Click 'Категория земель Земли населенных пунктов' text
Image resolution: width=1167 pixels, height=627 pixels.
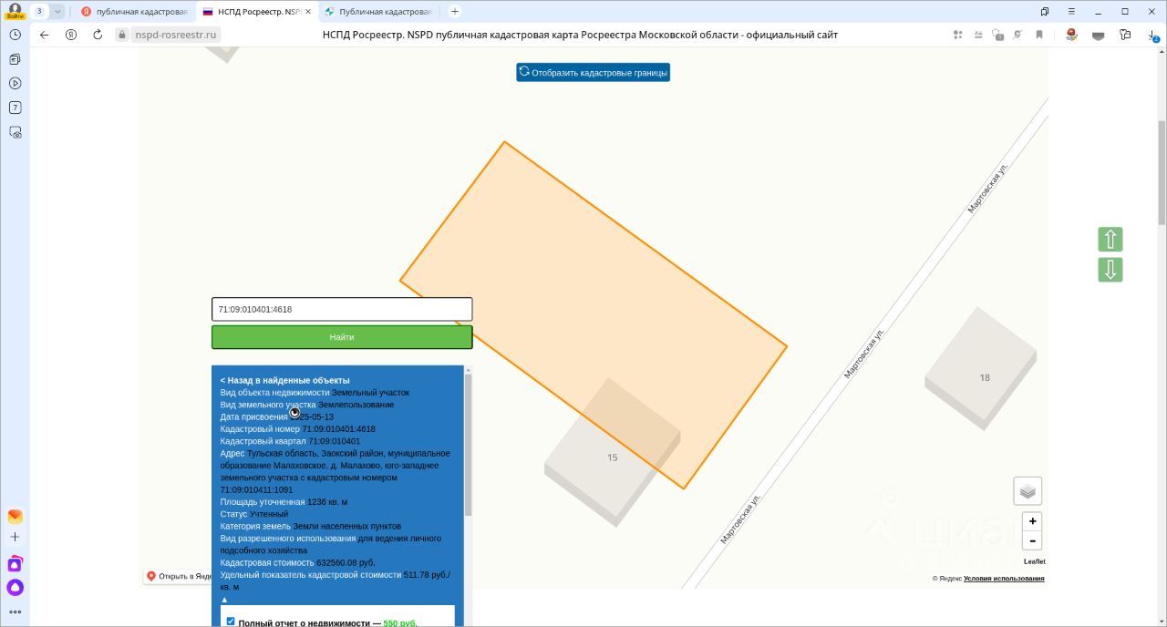point(311,526)
